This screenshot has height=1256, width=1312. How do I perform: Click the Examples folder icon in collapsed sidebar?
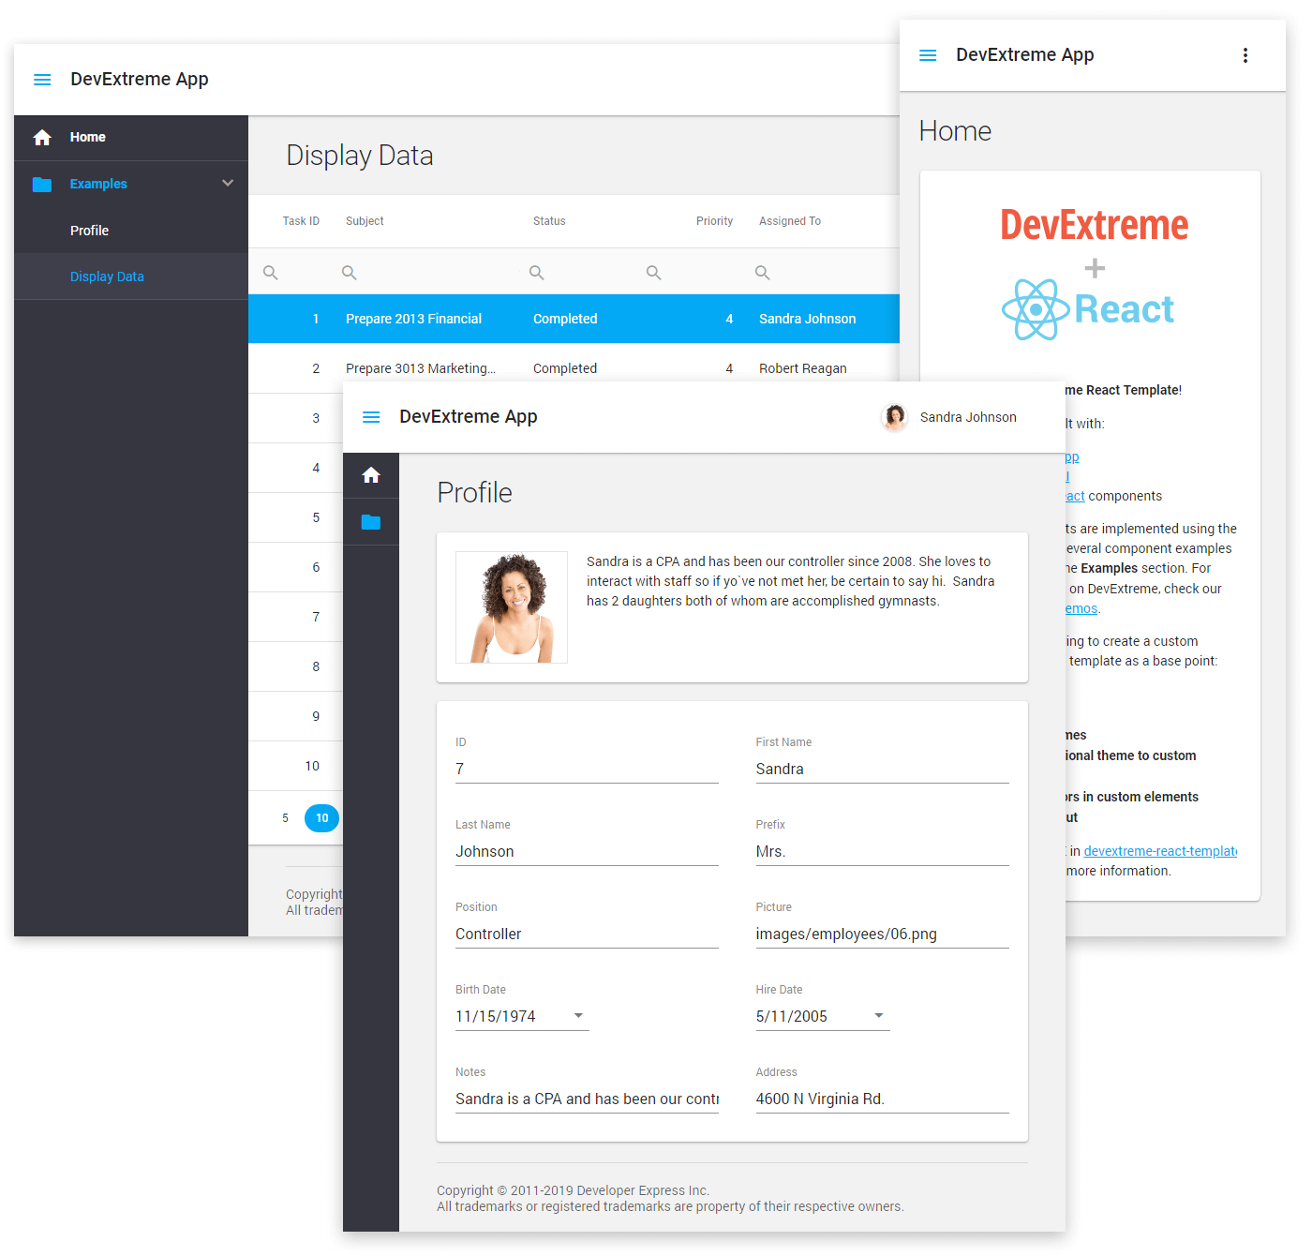371,521
